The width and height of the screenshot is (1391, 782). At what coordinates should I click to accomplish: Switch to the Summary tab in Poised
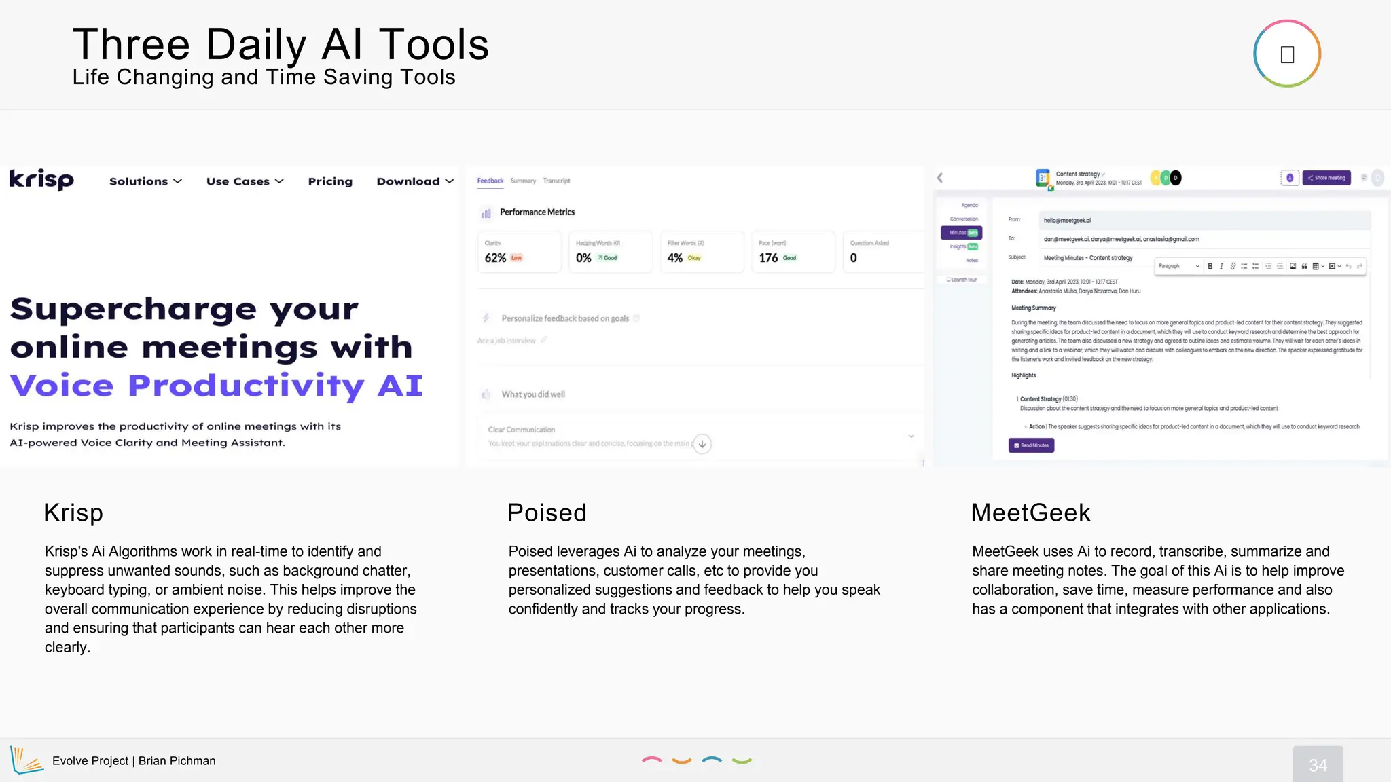click(x=523, y=181)
